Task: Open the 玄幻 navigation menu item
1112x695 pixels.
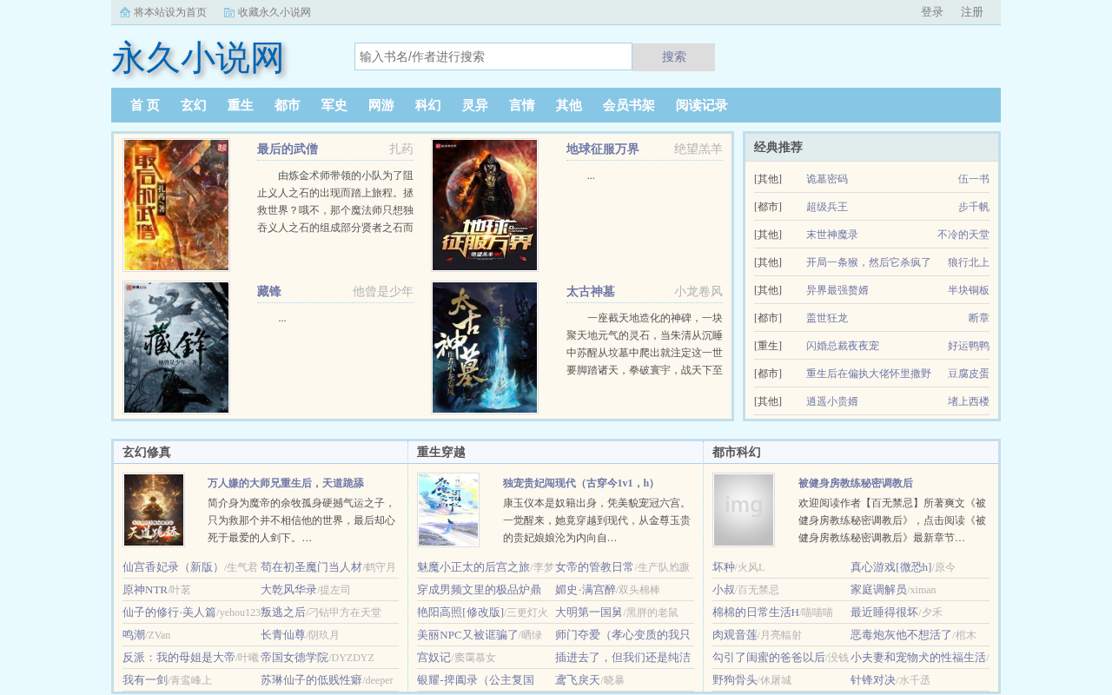Action: point(194,105)
